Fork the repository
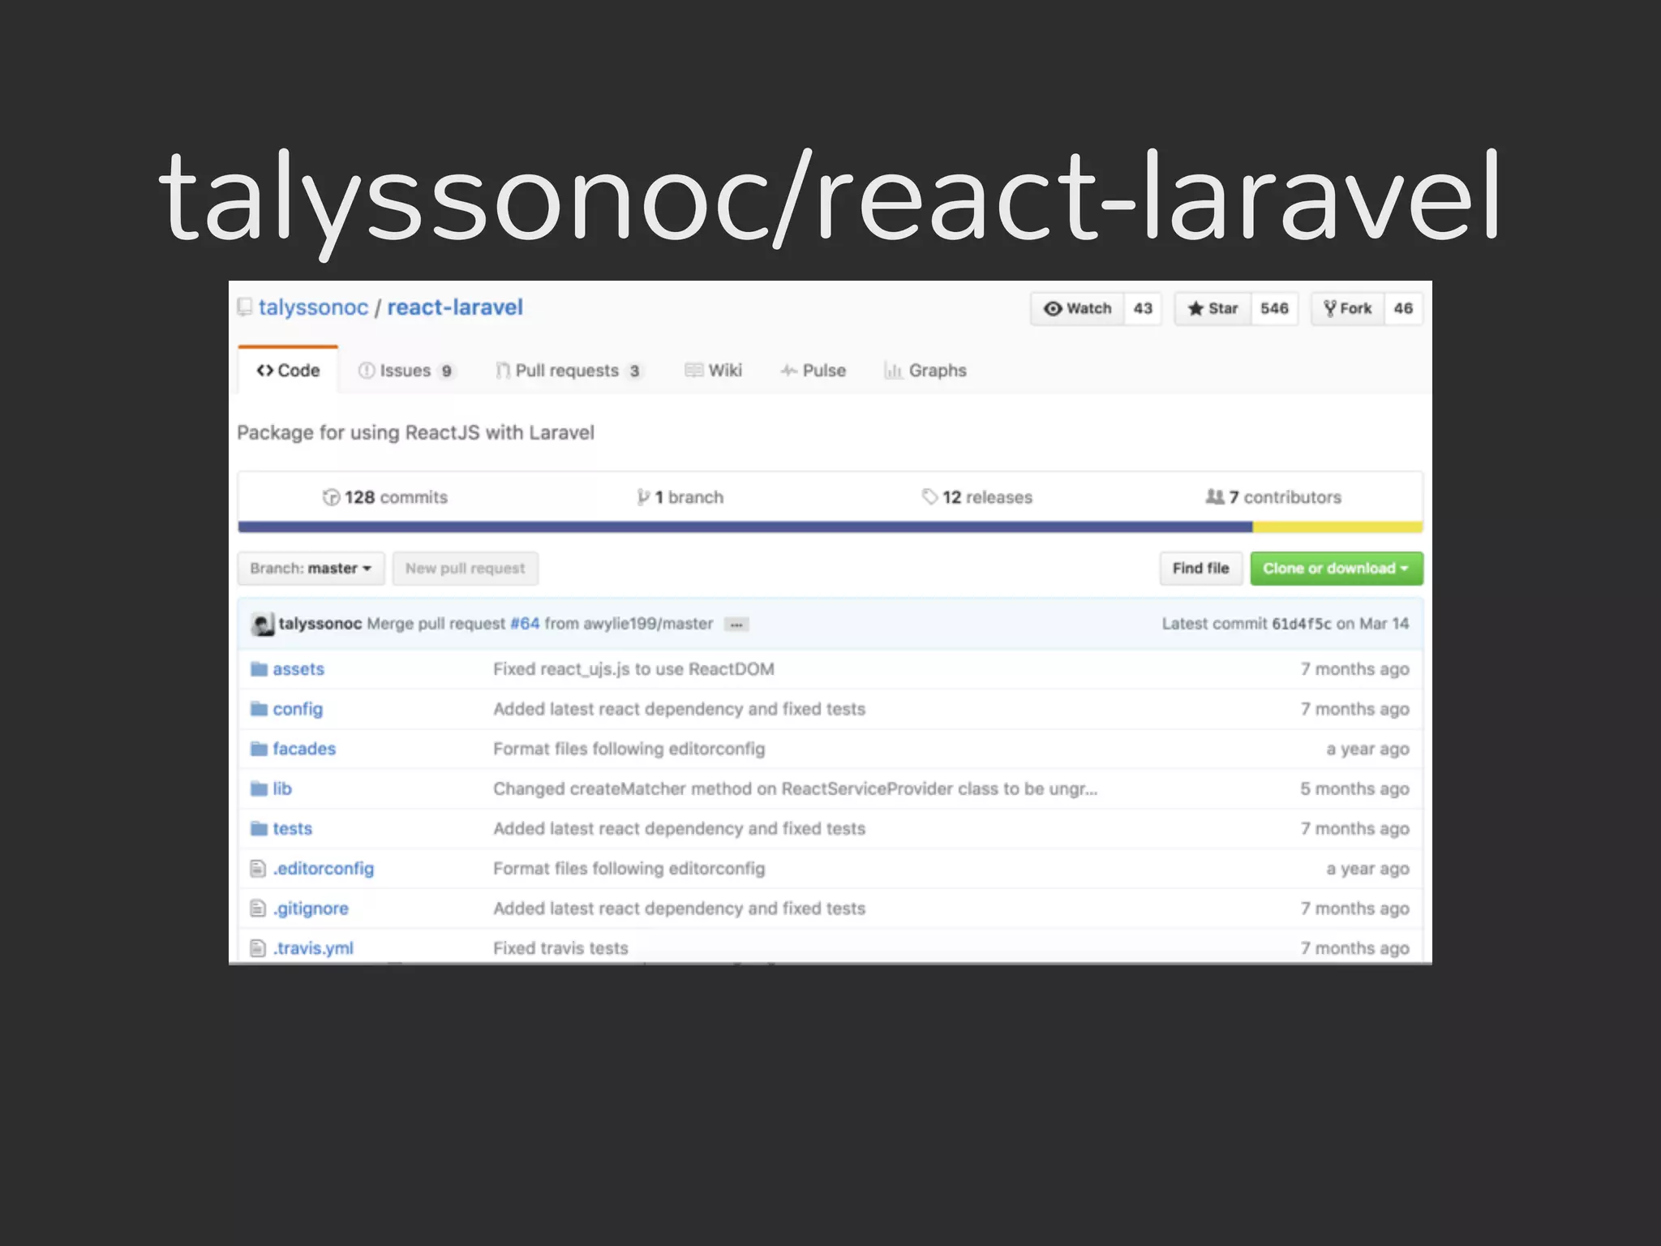 (1348, 308)
